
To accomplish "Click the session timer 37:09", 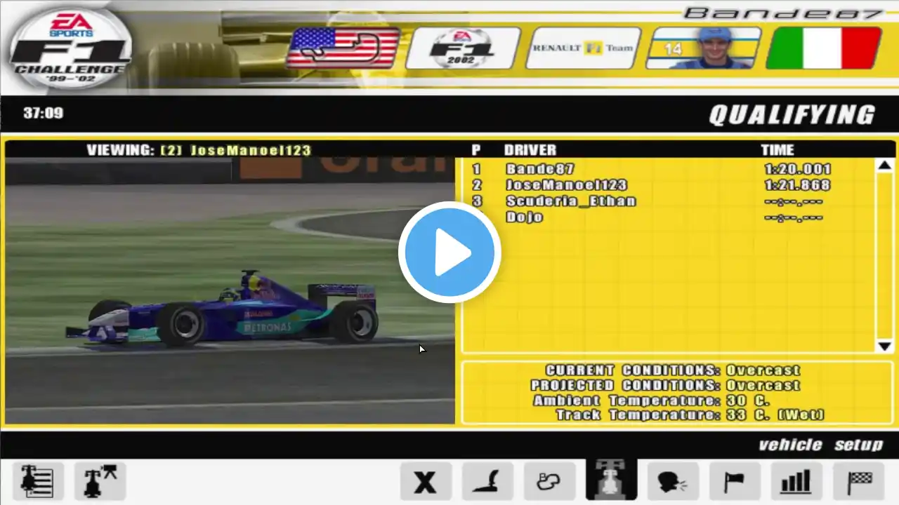I will [x=43, y=113].
